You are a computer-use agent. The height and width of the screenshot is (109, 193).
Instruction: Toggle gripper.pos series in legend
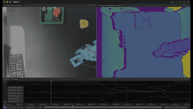13,101
